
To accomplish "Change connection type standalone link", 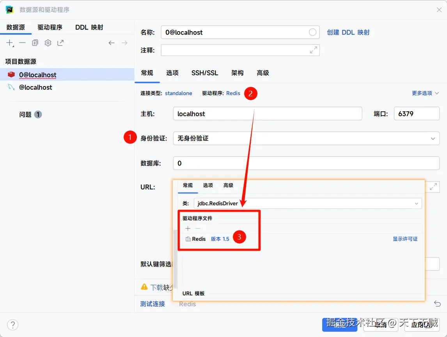I will [179, 93].
